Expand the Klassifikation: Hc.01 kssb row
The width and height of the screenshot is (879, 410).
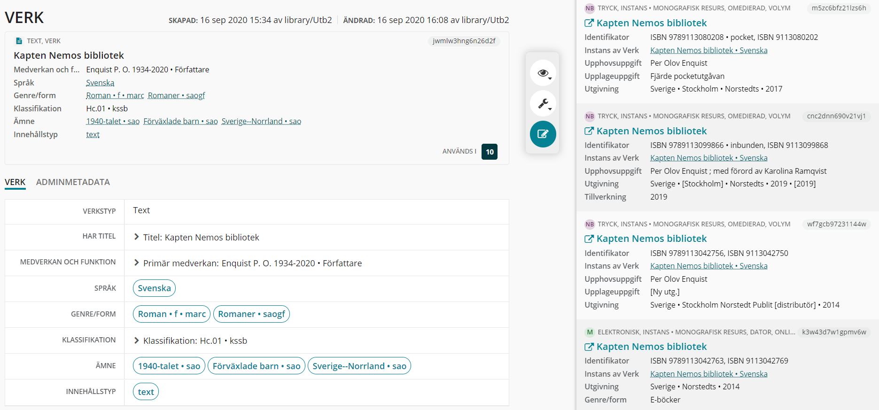tap(137, 340)
